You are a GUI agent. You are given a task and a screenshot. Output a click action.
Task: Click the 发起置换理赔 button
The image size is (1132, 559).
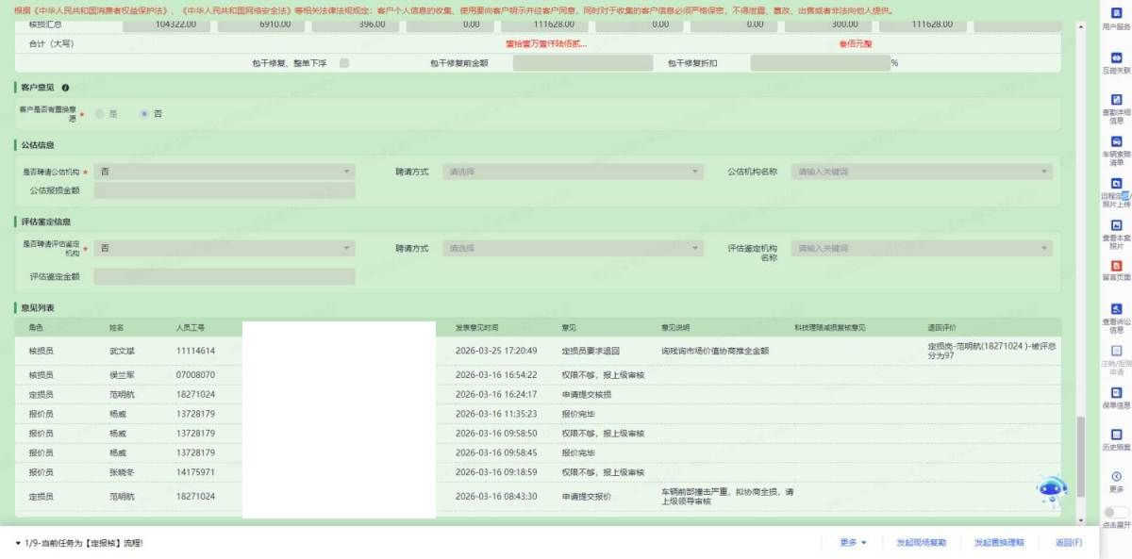(x=999, y=543)
